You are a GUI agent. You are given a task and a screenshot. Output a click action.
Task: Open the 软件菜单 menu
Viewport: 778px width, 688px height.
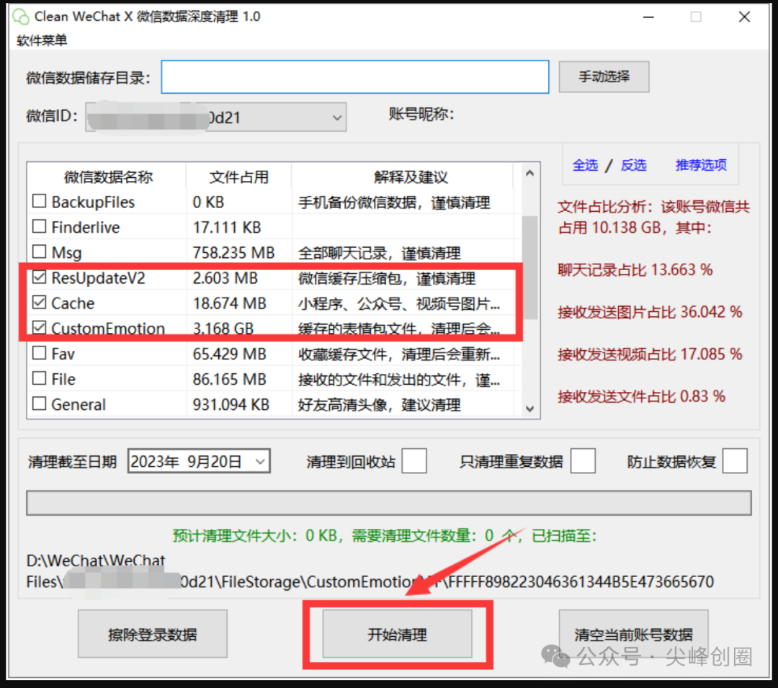click(42, 40)
